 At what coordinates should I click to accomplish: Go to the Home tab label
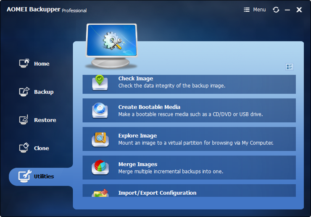42,64
